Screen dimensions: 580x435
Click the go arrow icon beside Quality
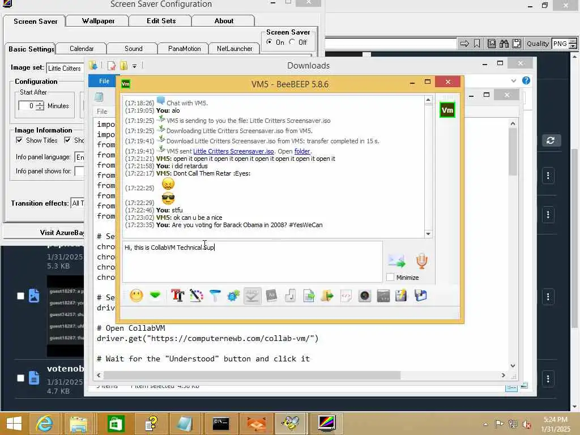tap(464, 44)
